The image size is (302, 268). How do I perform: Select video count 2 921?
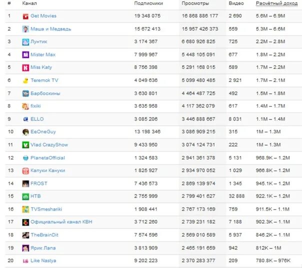tap(235, 80)
